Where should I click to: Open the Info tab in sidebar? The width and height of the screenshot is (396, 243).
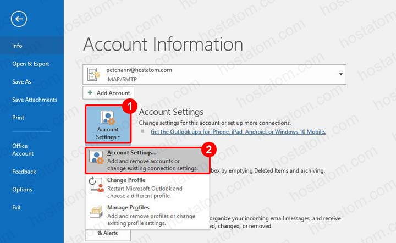click(18, 46)
